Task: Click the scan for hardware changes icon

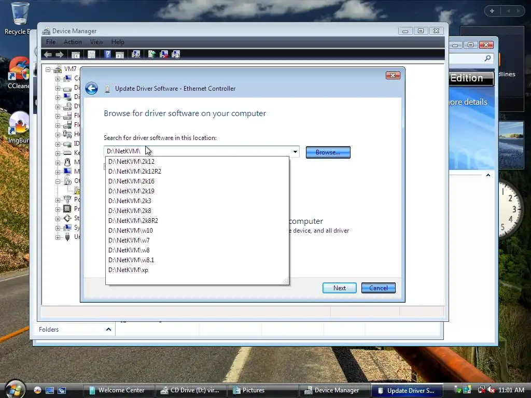Action: coord(136,54)
